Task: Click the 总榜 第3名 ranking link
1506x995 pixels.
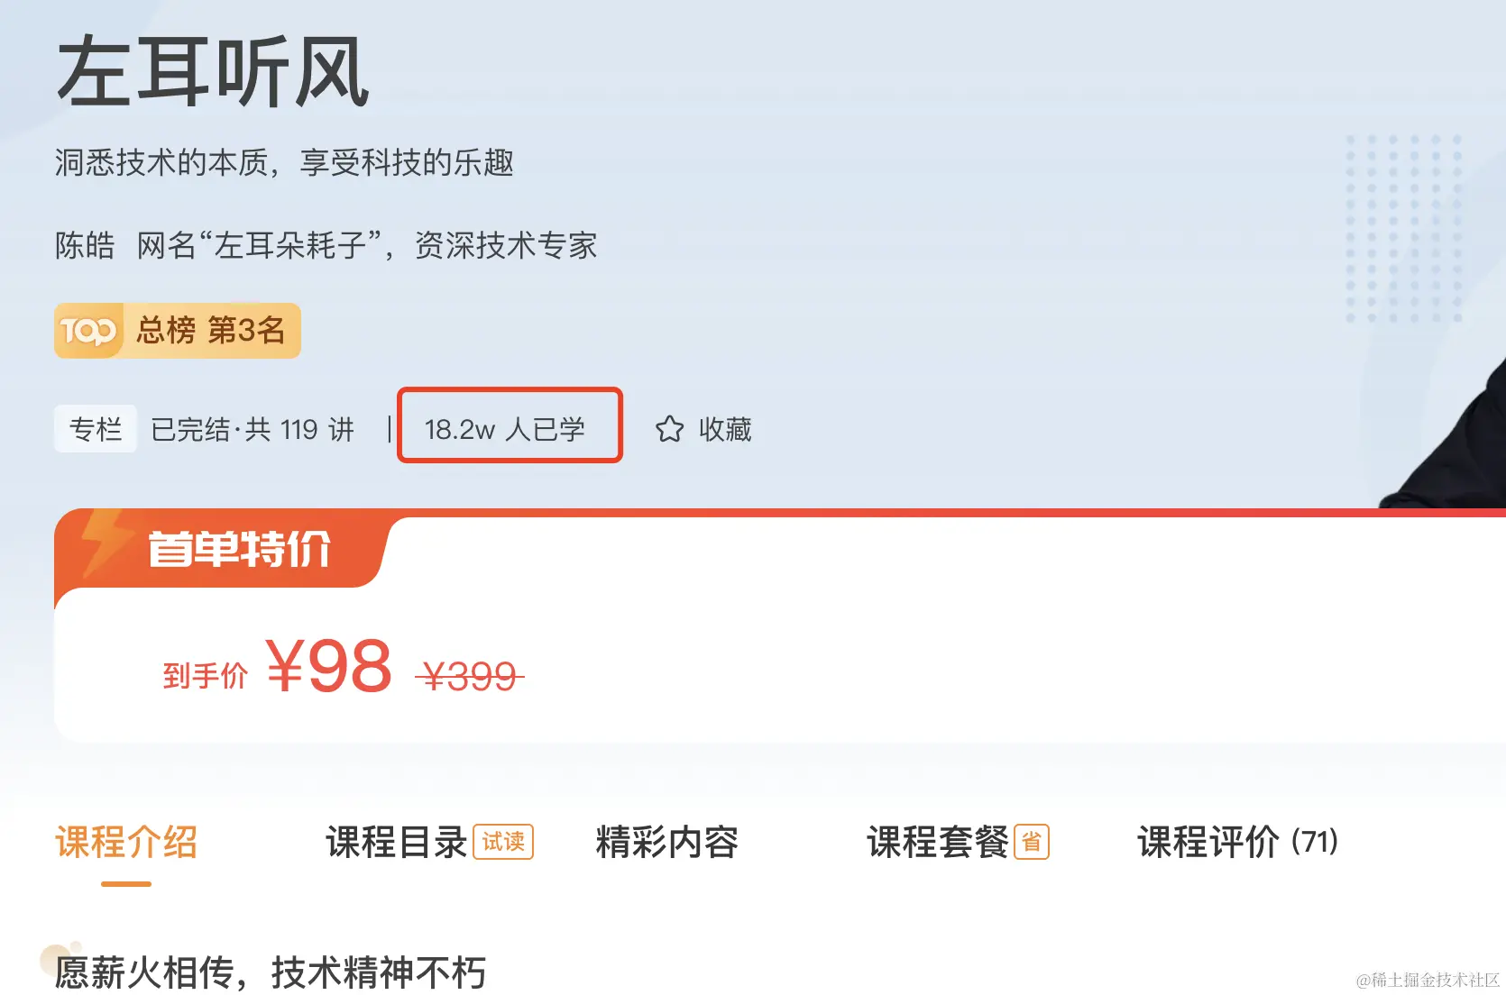Action: click(x=210, y=331)
